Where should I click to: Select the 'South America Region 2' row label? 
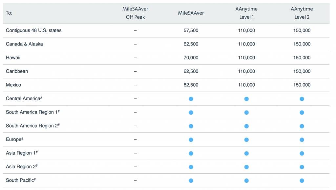pyautogui.click(x=32, y=126)
